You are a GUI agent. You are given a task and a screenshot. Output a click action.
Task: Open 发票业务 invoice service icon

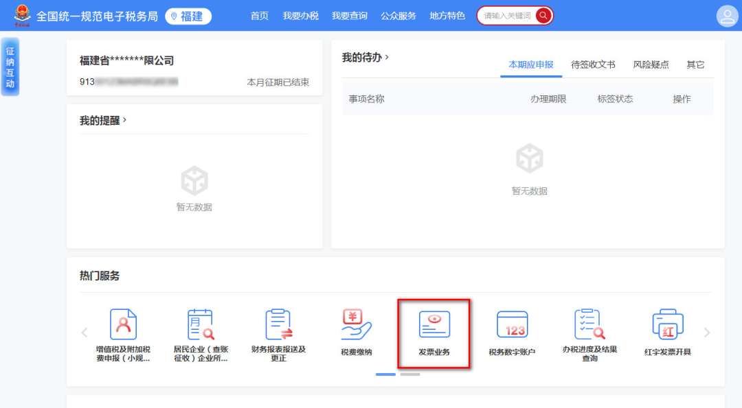click(434, 325)
